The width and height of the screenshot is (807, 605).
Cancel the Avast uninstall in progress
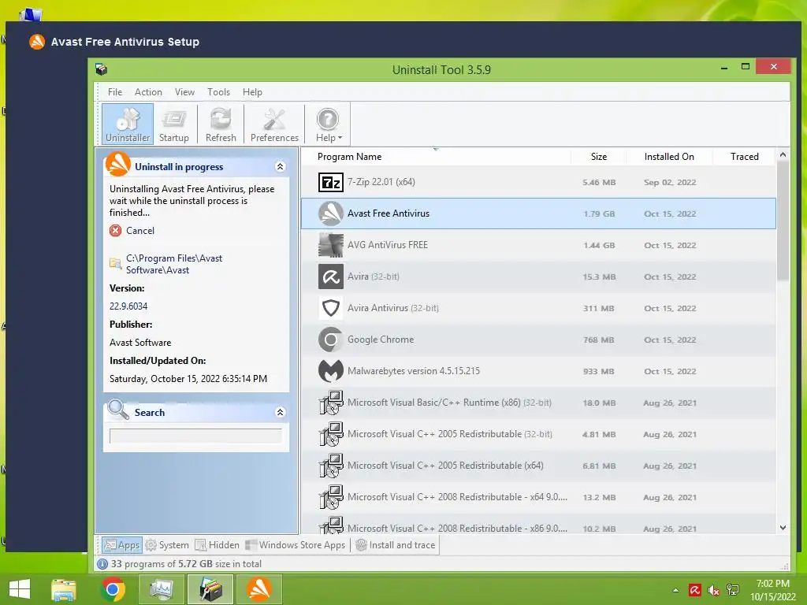[x=140, y=231]
